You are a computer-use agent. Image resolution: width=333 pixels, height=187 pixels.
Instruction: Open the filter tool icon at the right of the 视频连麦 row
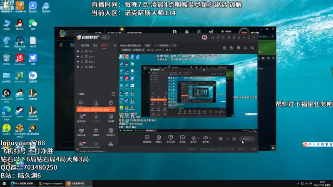111,118
